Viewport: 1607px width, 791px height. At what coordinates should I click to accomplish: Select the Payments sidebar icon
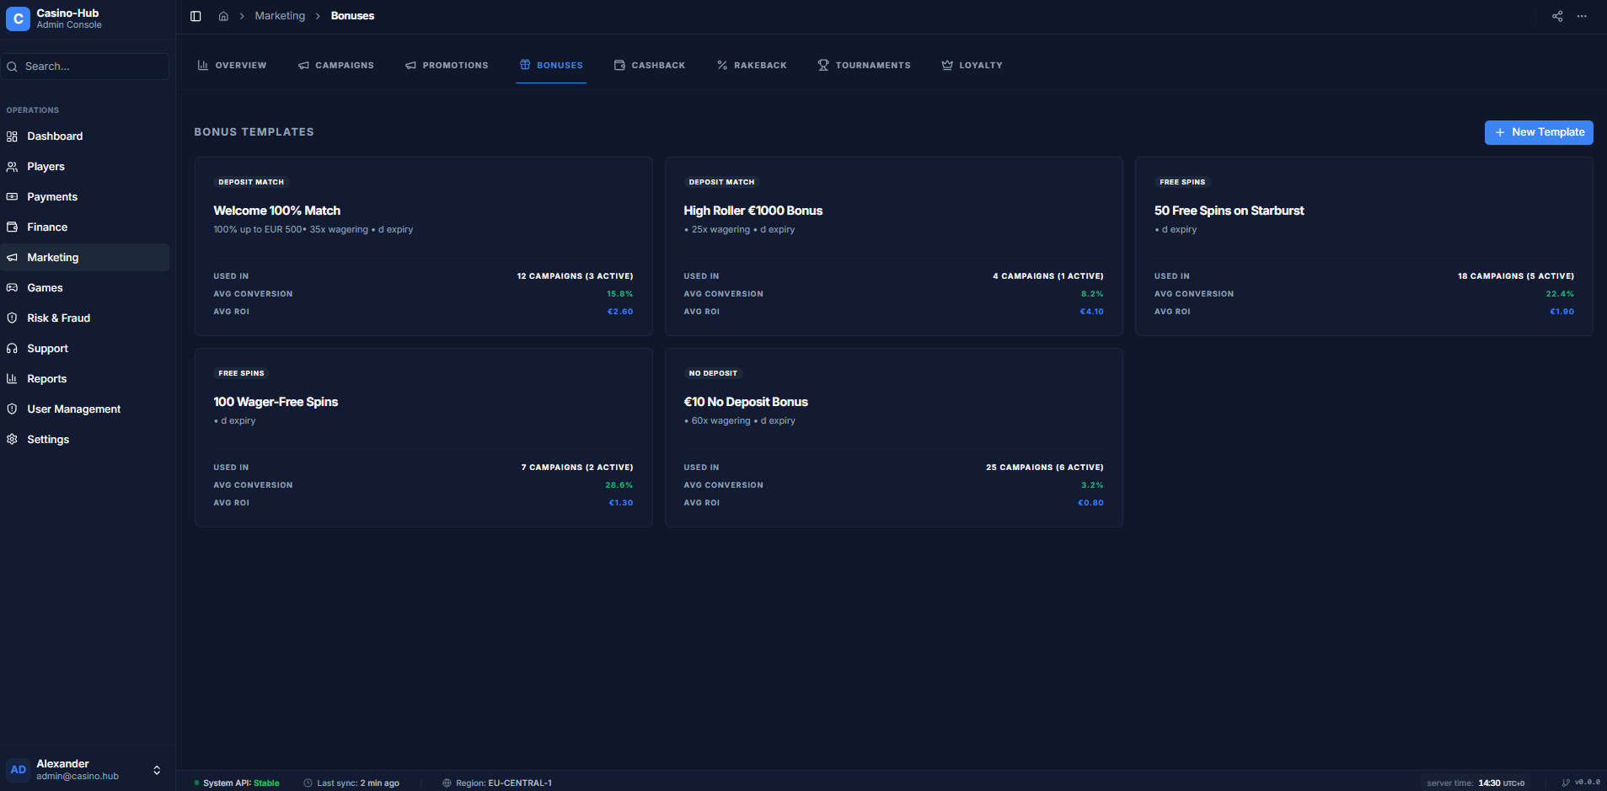pyautogui.click(x=13, y=197)
